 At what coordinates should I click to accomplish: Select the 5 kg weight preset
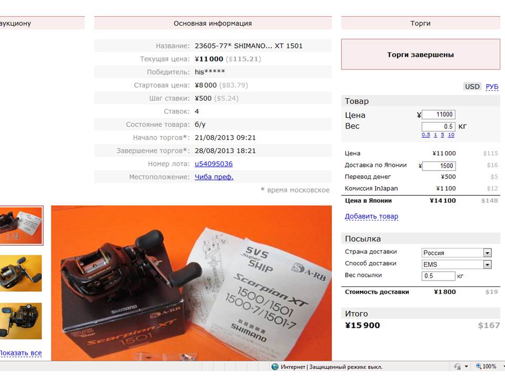coord(442,135)
